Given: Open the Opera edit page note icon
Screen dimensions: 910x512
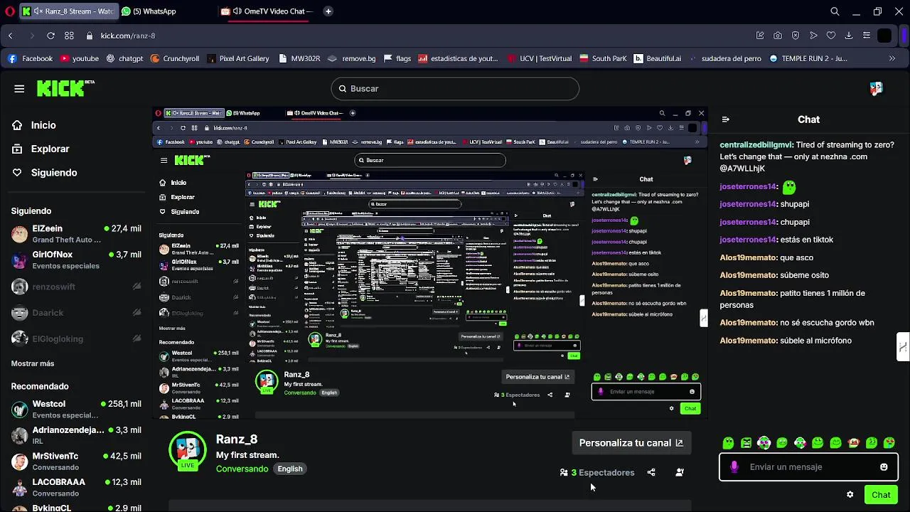Looking at the screenshot, I should click(760, 36).
